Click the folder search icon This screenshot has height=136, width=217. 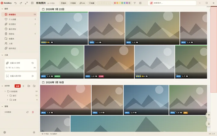click(34, 86)
